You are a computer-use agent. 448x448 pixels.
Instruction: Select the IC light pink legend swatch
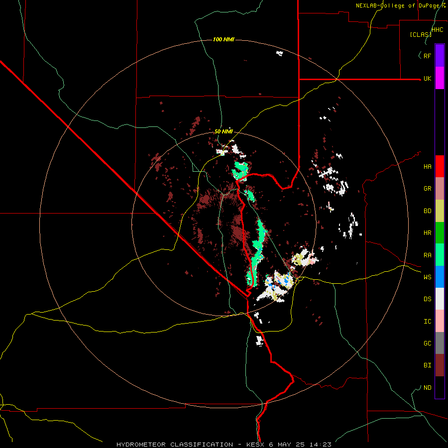tap(440, 321)
